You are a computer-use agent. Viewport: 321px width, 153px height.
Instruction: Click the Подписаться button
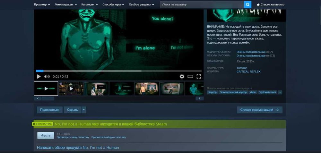pyautogui.click(x=49, y=110)
